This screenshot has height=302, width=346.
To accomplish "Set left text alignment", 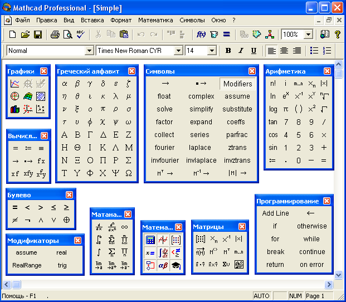I will tap(271, 51).
